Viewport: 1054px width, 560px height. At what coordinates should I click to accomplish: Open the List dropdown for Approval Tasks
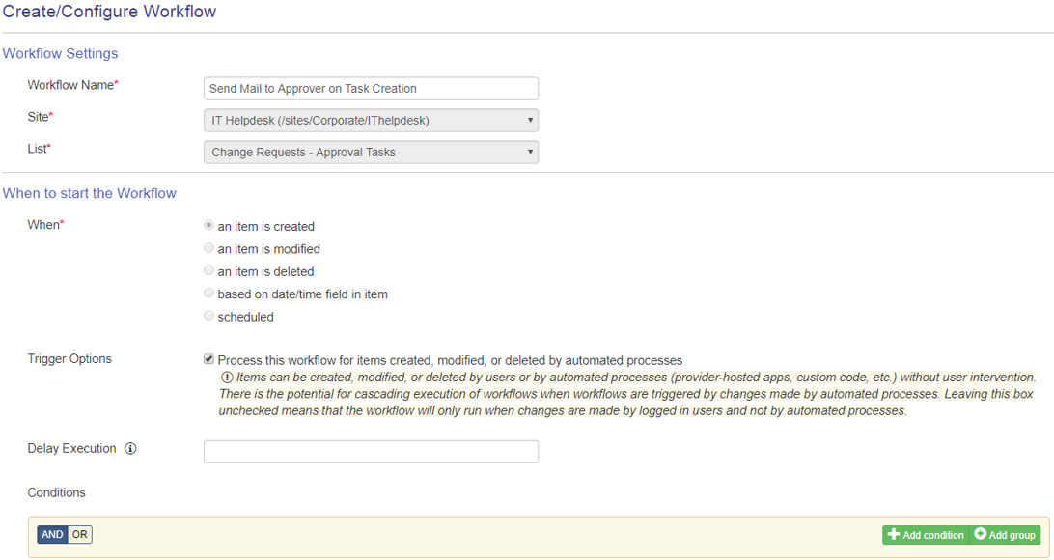point(371,152)
